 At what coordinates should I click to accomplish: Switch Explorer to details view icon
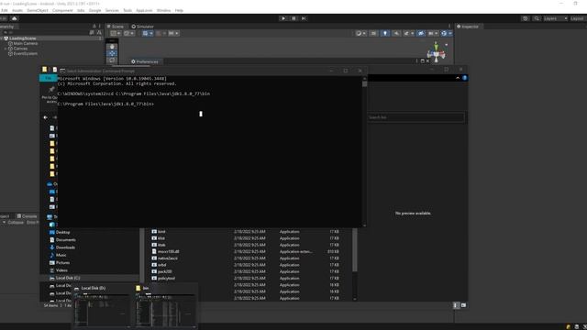pos(456,305)
